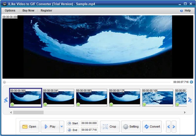
Task: Click the left arrow beside Convert
Action: pos(169,127)
